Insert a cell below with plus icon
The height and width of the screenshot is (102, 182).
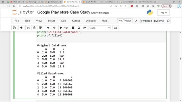point(21,28)
